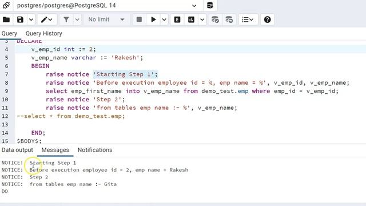Screen dimensions: 366x206
Task: Click the 'NOTICE: Step 2' message
Action: pos(25,177)
